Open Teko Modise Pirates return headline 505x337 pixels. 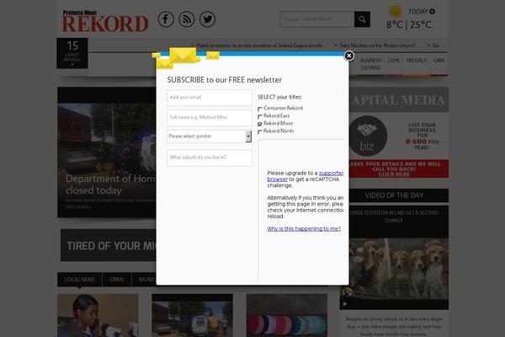377,45
